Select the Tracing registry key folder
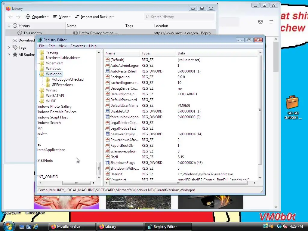The width and height of the screenshot is (308, 231). click(52, 52)
